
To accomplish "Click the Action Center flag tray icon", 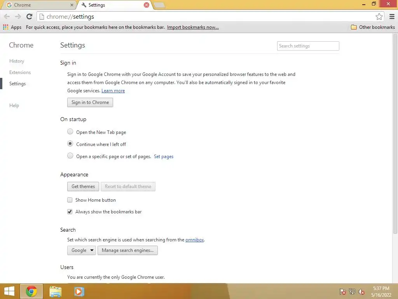I will tap(342, 292).
